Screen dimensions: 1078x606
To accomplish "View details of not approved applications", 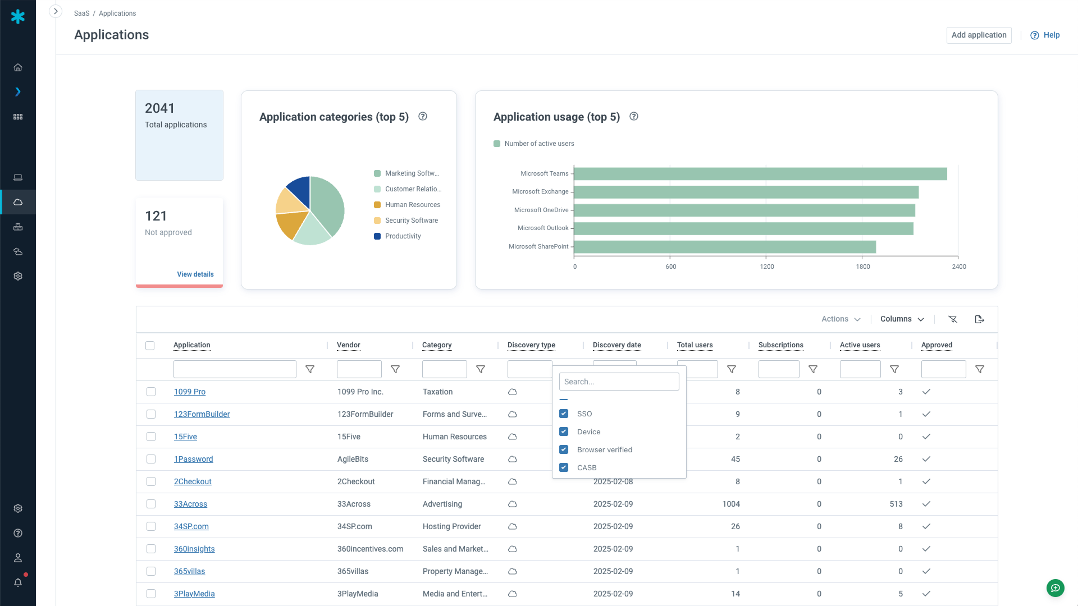I will [195, 274].
